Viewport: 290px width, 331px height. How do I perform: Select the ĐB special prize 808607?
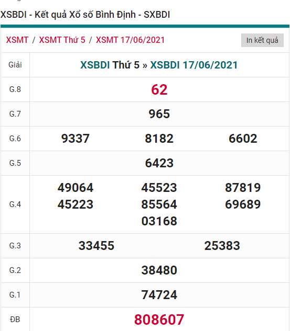159,319
